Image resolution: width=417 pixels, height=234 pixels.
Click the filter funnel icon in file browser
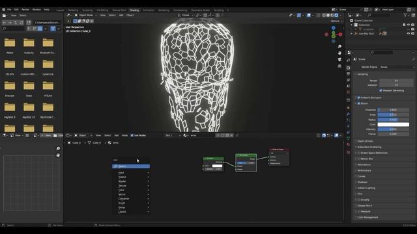pyautogui.click(x=53, y=29)
